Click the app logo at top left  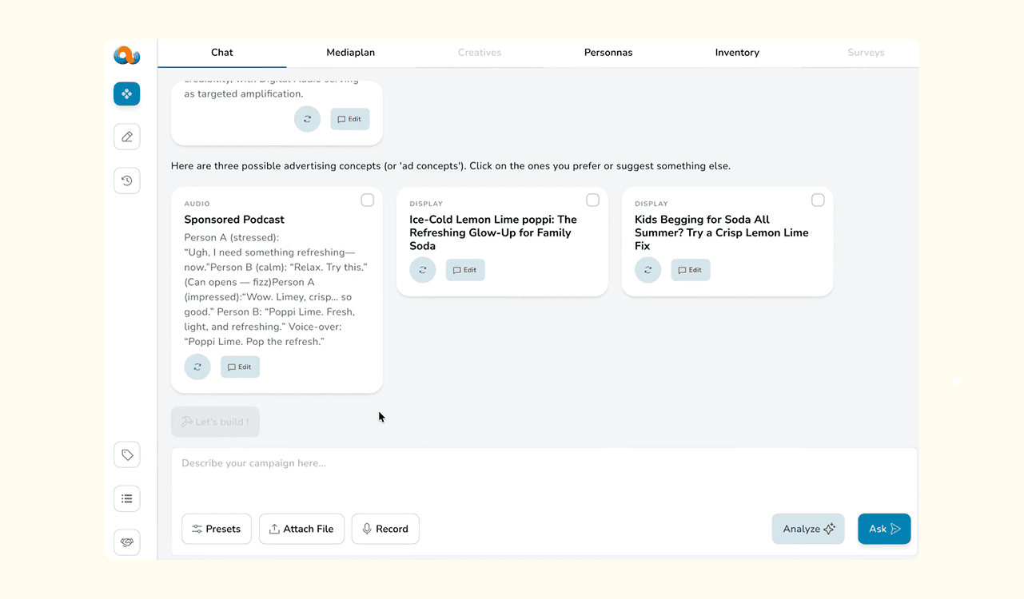click(x=126, y=56)
